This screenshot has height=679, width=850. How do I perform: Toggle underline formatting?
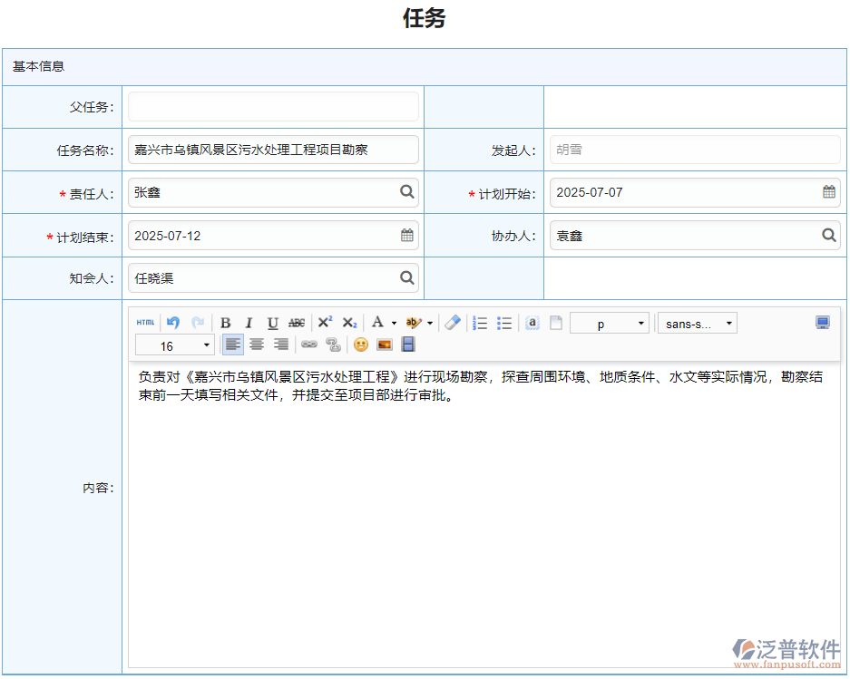(272, 322)
